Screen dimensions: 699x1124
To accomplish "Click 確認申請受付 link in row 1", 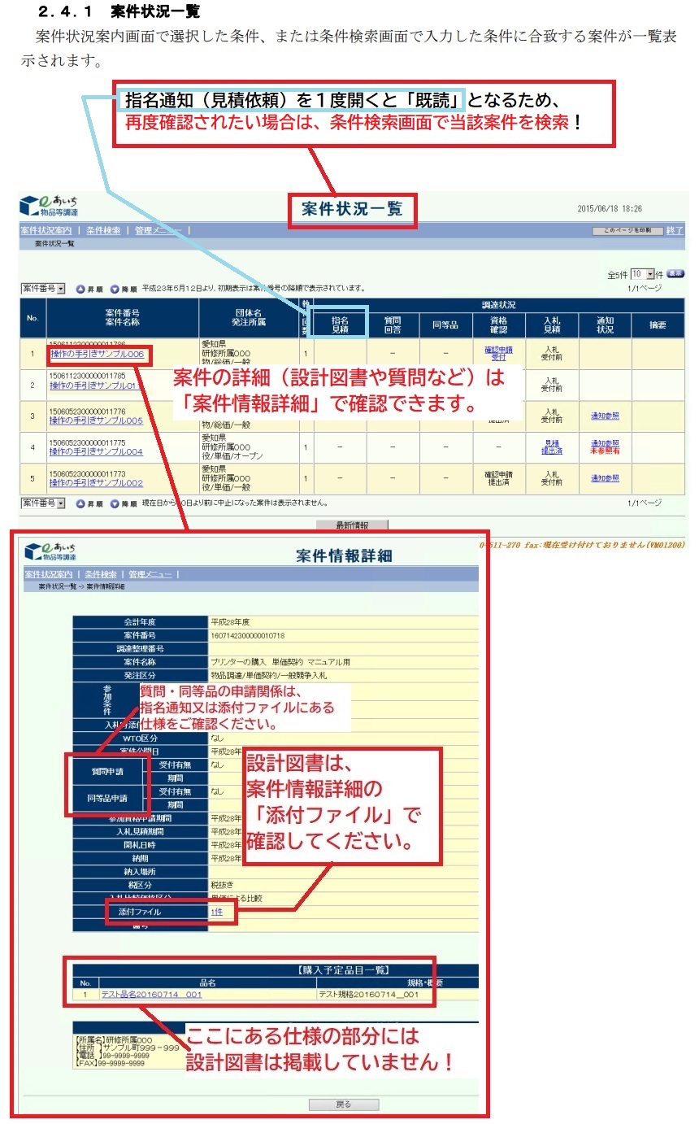I will pos(498,354).
